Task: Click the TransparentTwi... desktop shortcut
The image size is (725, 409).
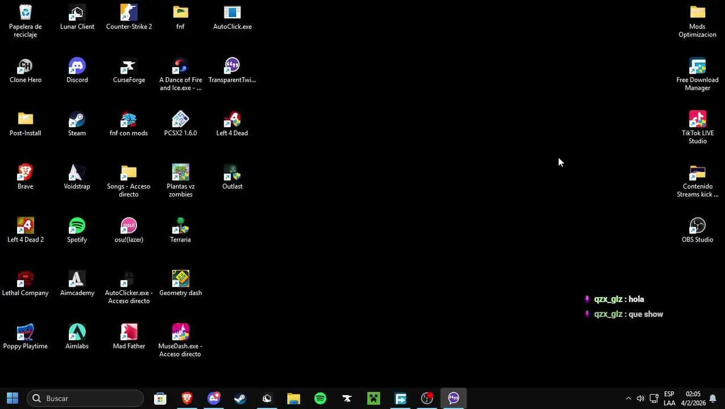Action: coord(232,70)
